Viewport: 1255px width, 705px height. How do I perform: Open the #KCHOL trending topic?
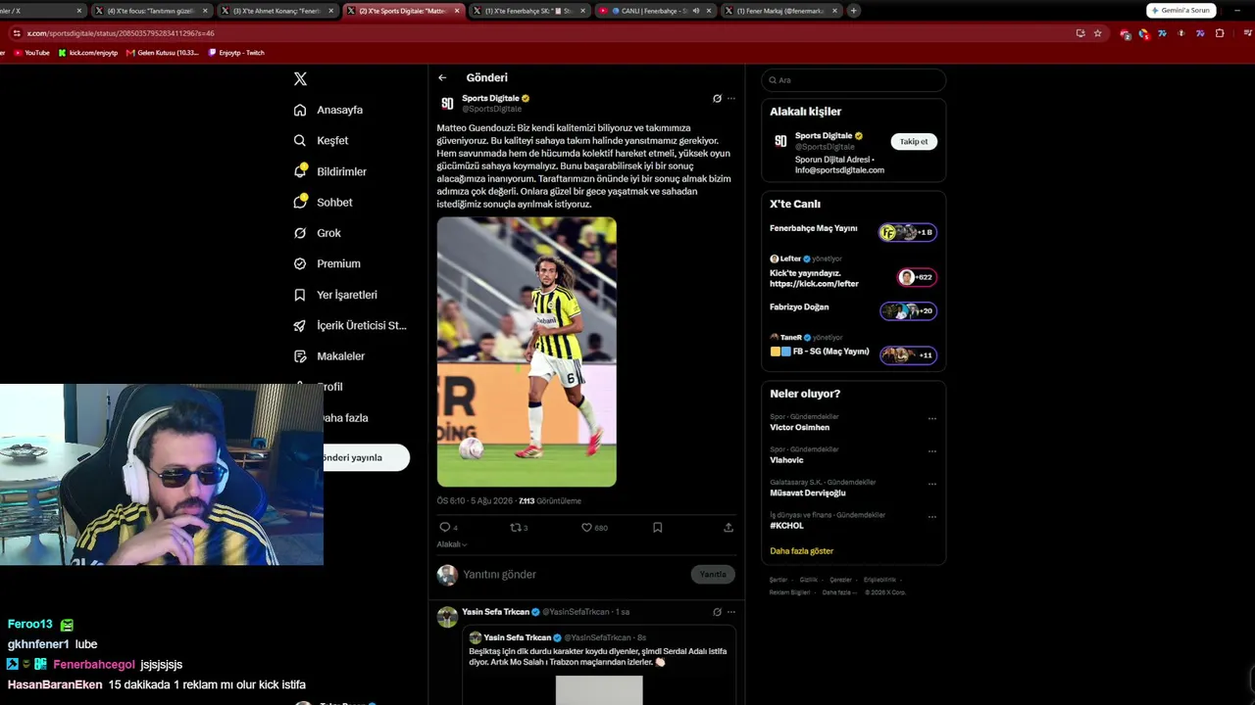(x=786, y=526)
